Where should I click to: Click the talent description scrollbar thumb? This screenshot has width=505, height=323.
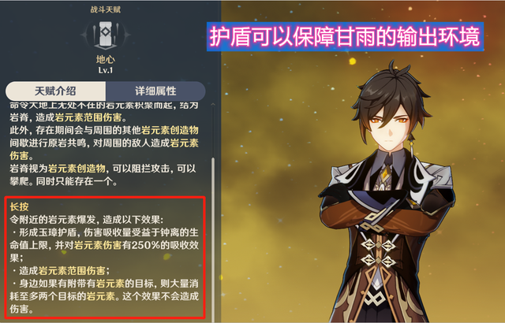click(x=213, y=239)
